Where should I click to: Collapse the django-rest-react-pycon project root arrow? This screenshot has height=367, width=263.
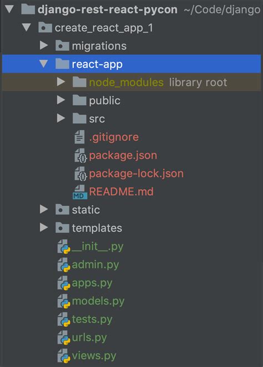pyautogui.click(x=9, y=9)
